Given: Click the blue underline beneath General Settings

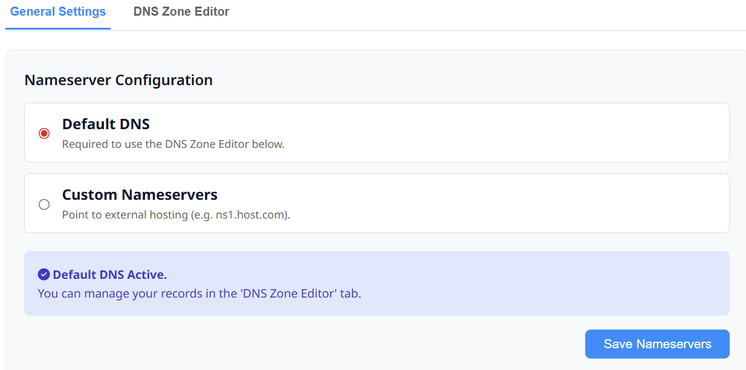Looking at the screenshot, I should click(x=58, y=28).
